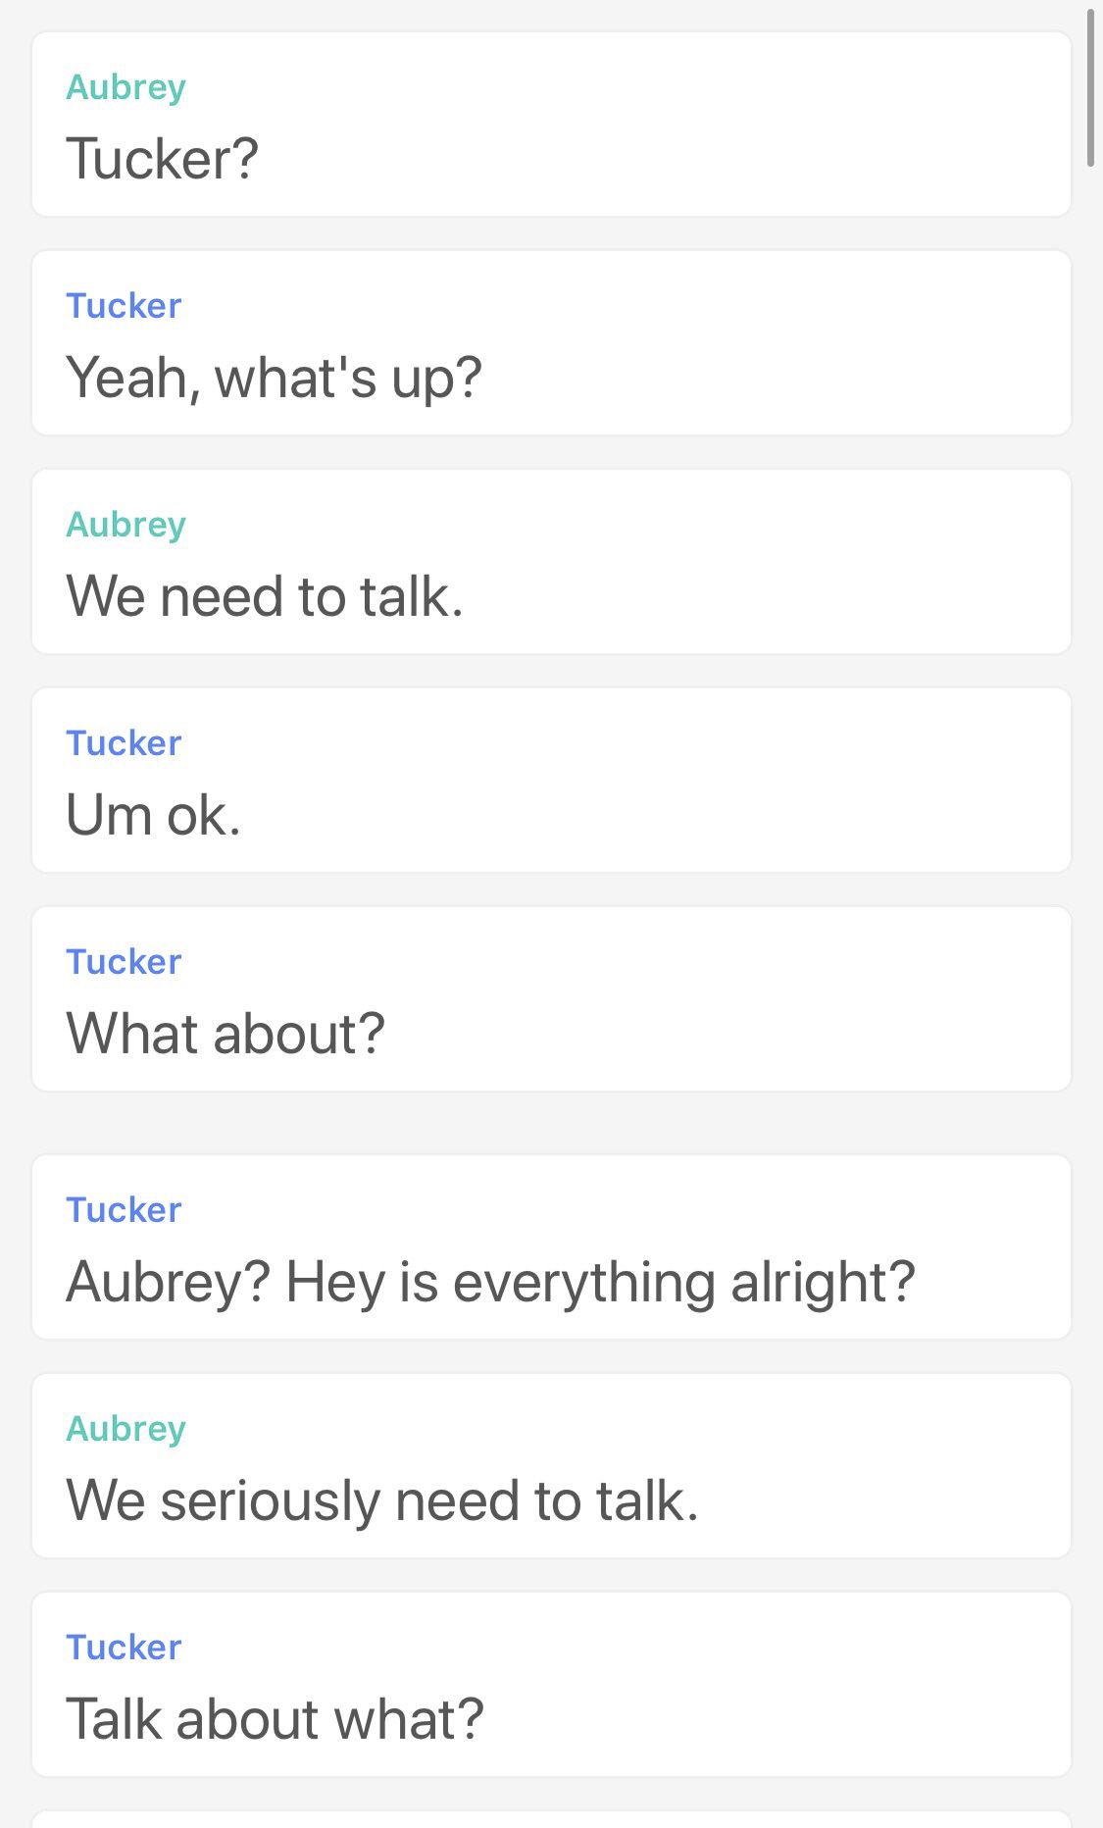
Task: Tap Aubrey's name above "We seriously need to talk."
Action: pyautogui.click(x=125, y=1429)
